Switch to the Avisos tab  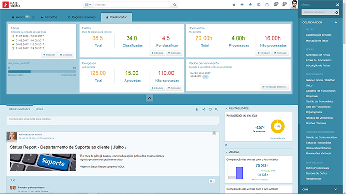pos(20,17)
